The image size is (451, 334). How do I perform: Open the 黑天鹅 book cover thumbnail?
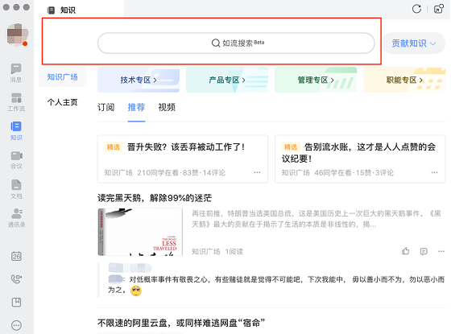tap(140, 232)
